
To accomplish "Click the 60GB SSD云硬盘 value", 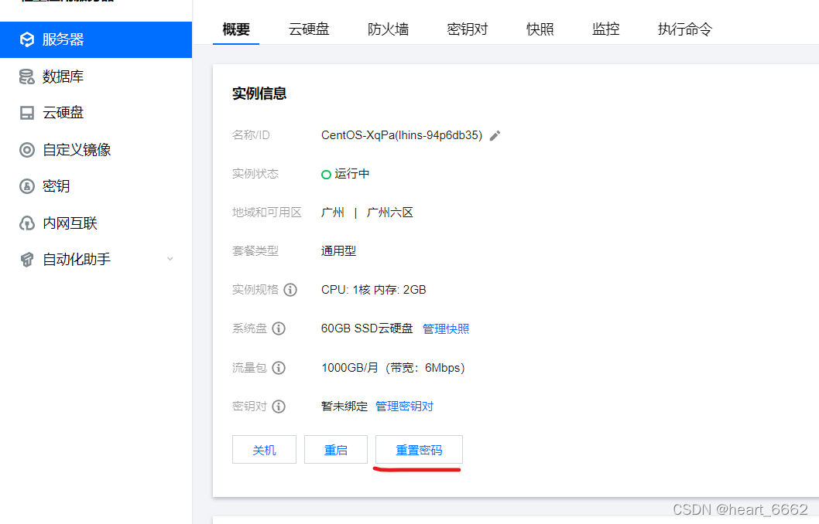I will click(367, 328).
